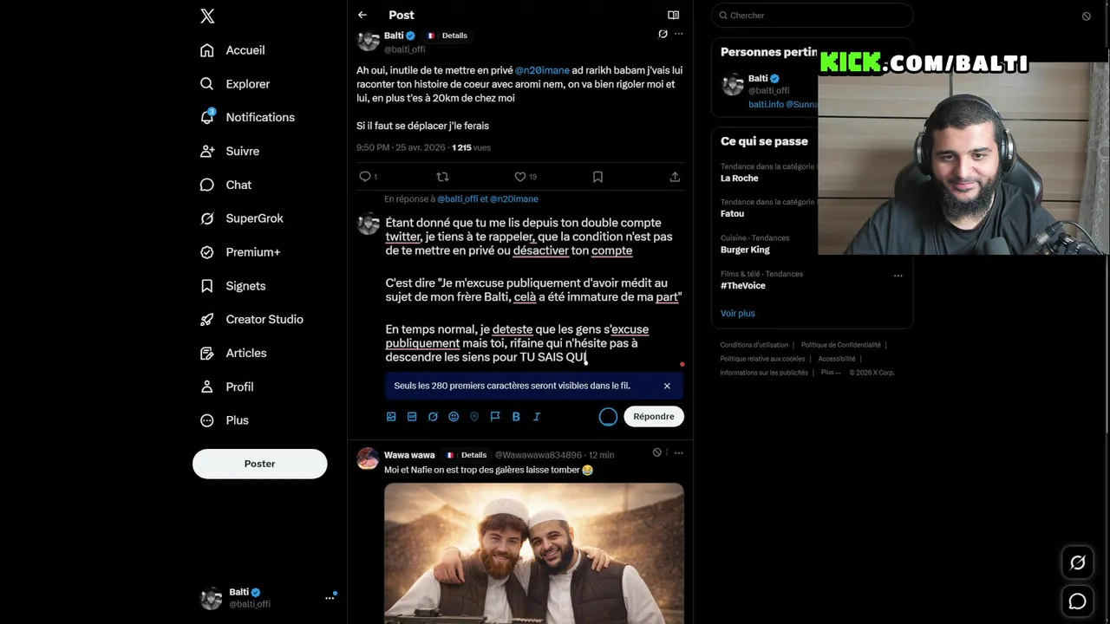Image resolution: width=1110 pixels, height=624 pixels.
Task: Bookmark the post via bookmark icon
Action: 597,177
